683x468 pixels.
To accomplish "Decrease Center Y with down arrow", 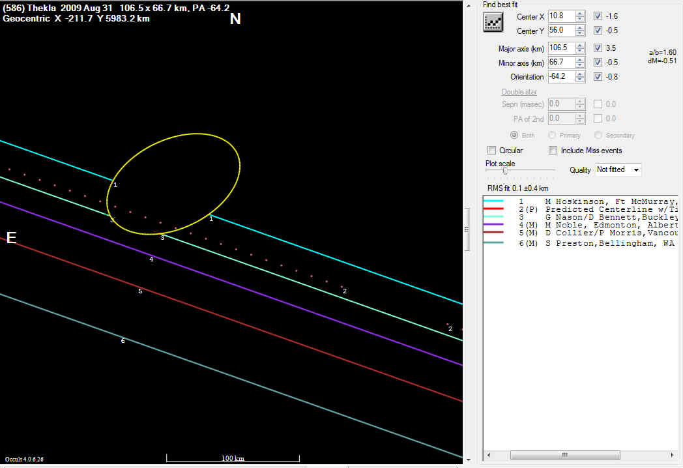I will (x=580, y=33).
